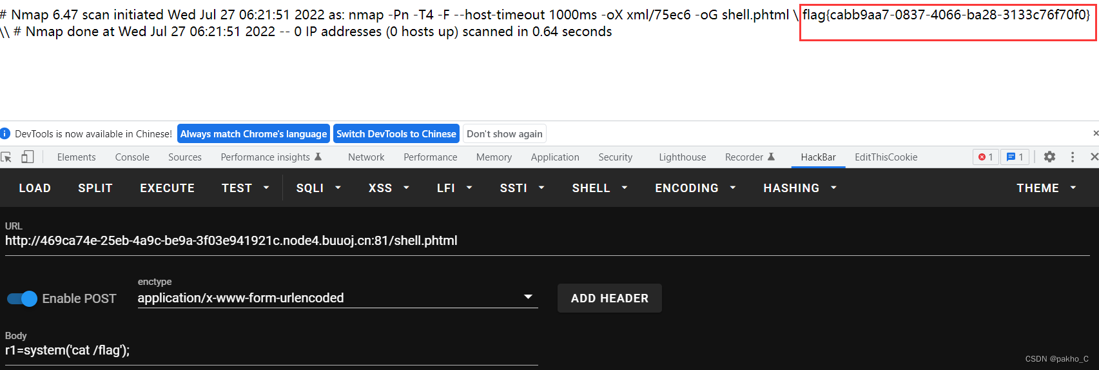Viewport: 1099px width, 370px height.
Task: Open the enctype combo box
Action: coord(337,298)
